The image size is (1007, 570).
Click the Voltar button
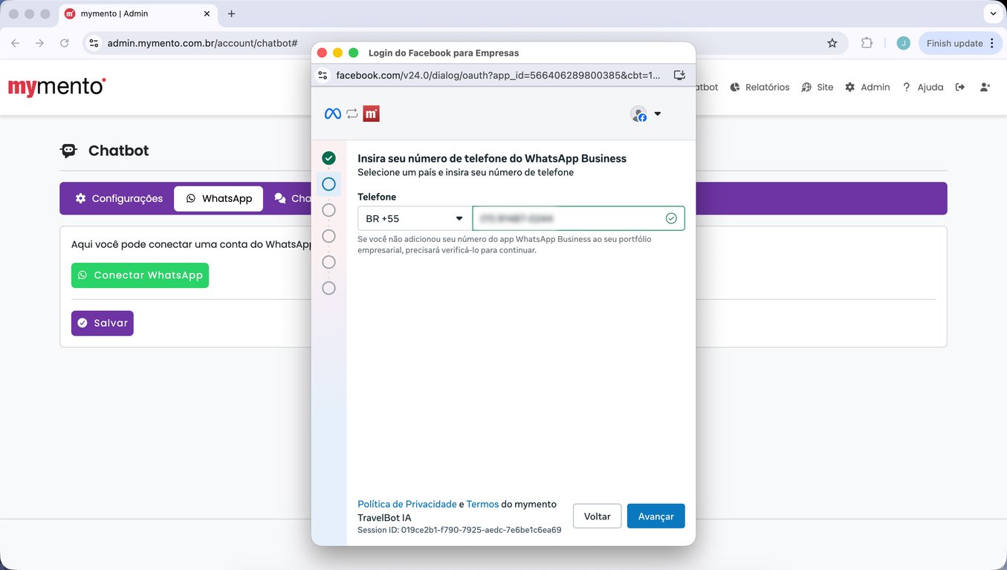tap(597, 517)
